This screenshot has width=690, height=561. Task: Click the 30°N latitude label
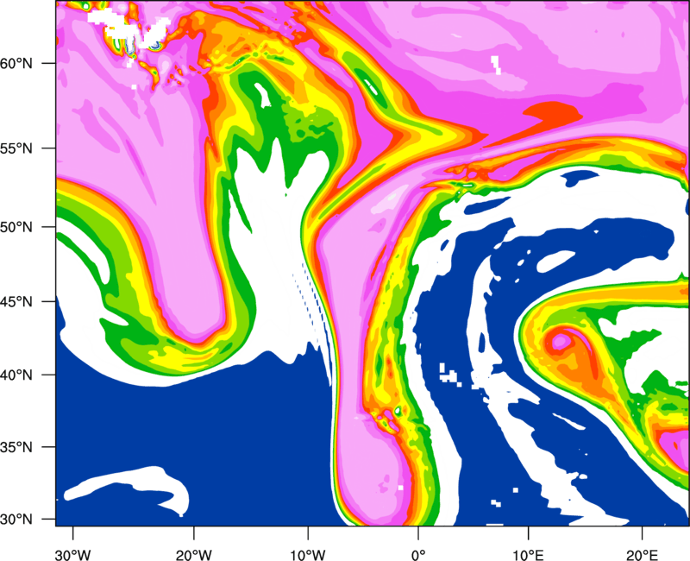coord(16,520)
